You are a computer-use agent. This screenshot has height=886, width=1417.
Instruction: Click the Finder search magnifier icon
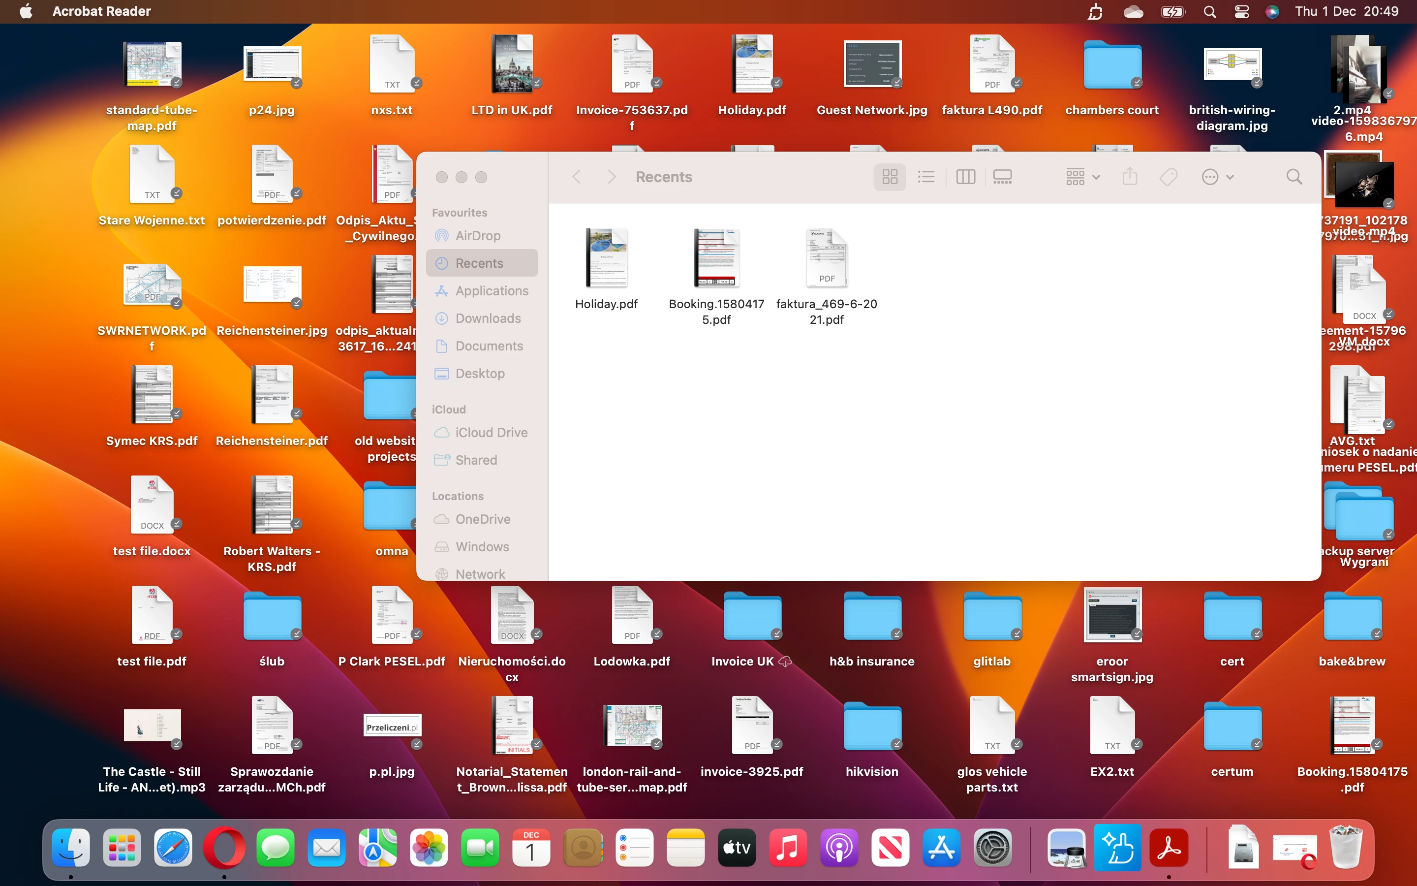pyautogui.click(x=1294, y=177)
